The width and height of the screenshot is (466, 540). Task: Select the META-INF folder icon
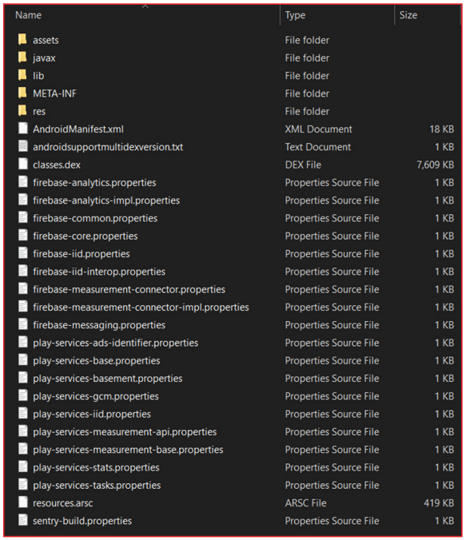pos(22,93)
